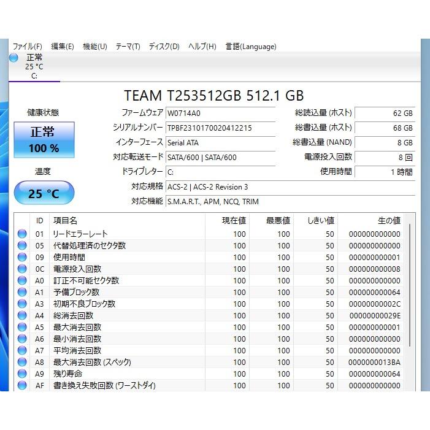Open the ファイル(F) menu
Viewport: 430px width, 430px height.
28,47
